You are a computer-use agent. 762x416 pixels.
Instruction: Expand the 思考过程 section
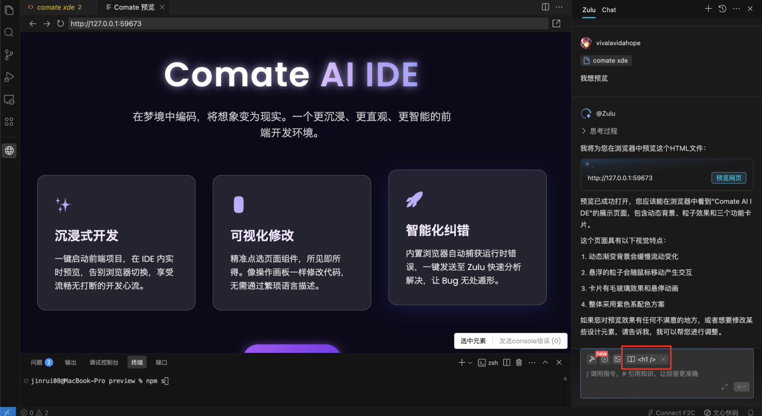click(599, 131)
